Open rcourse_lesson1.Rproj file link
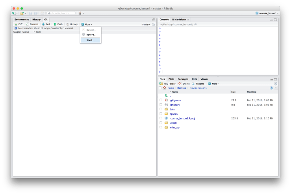 [182, 118]
